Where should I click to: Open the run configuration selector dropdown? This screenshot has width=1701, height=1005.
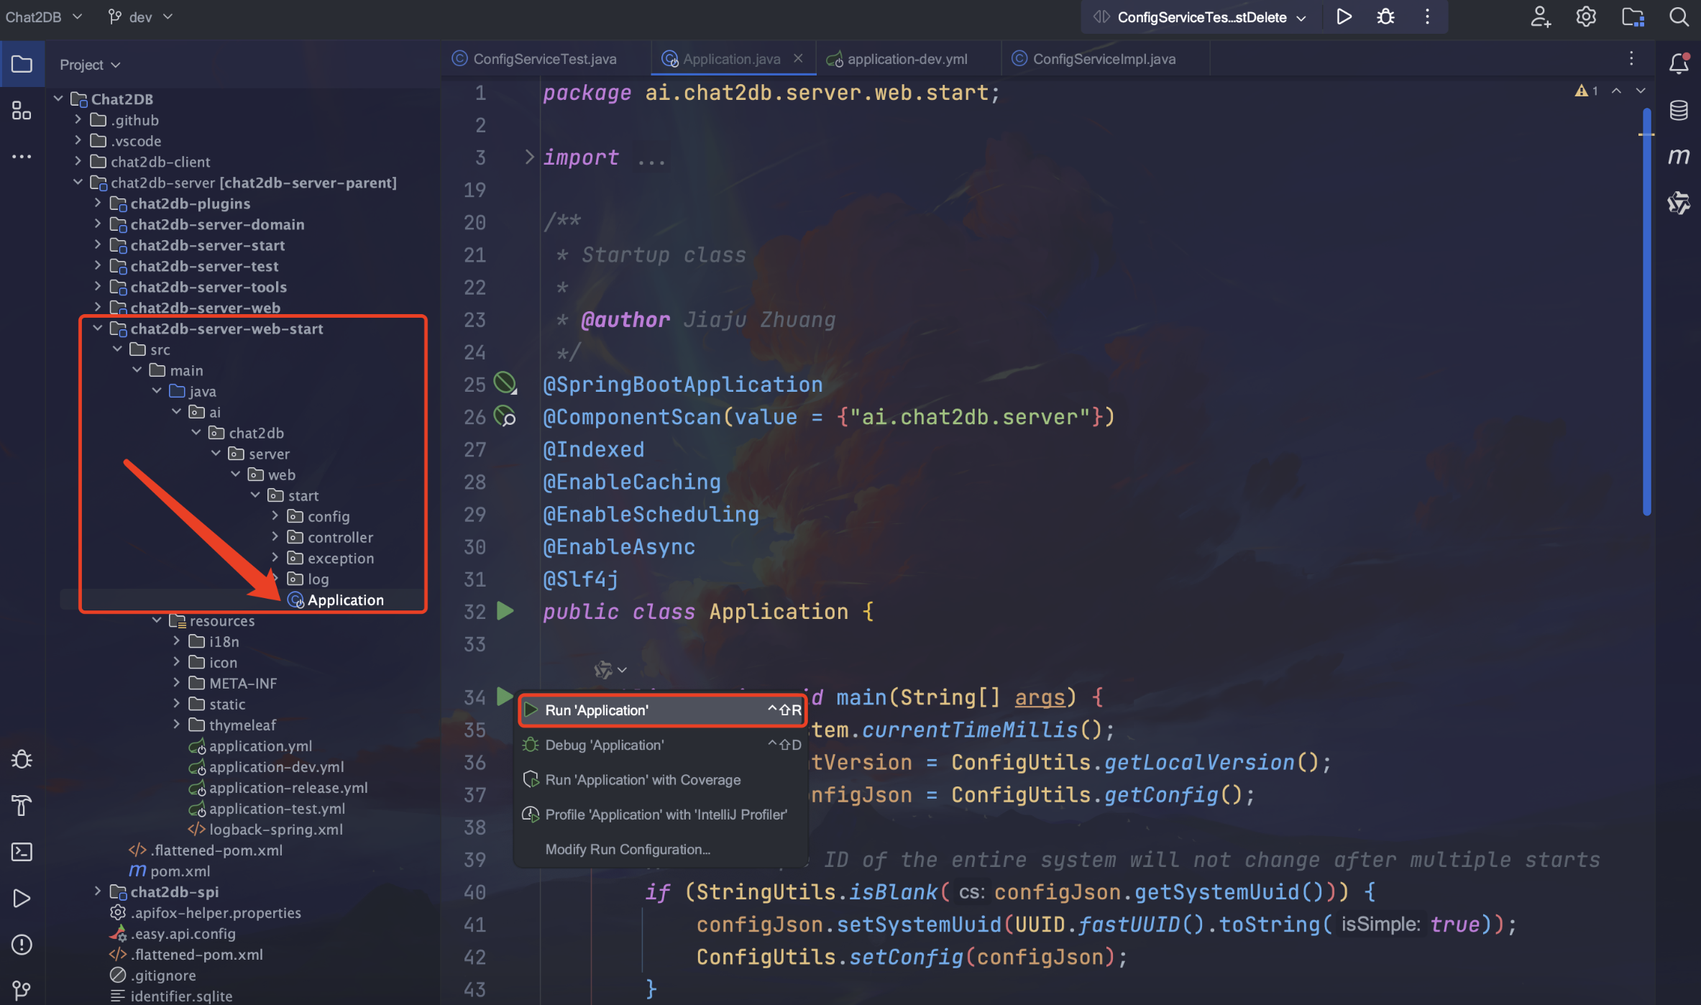tap(1200, 17)
